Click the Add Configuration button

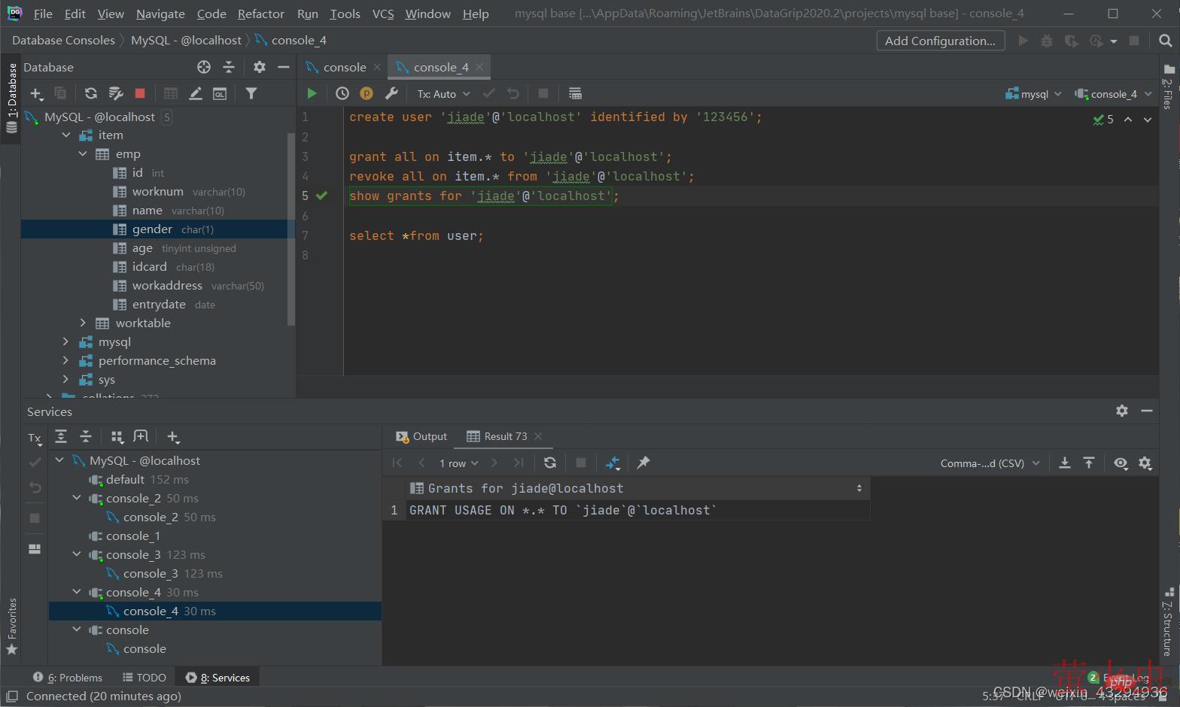(x=940, y=41)
